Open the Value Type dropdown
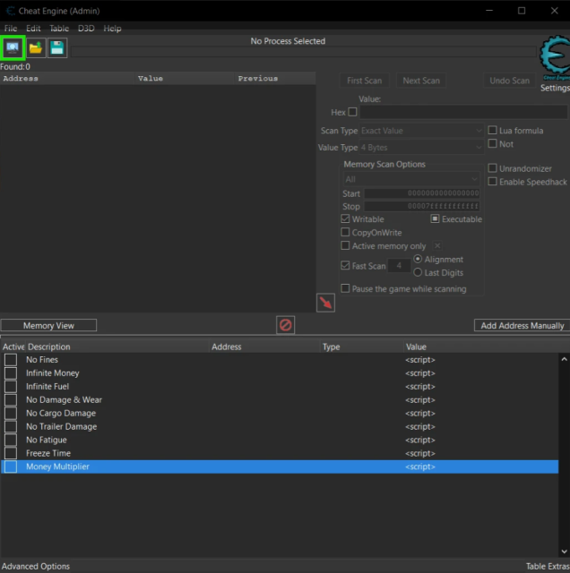 (x=421, y=148)
